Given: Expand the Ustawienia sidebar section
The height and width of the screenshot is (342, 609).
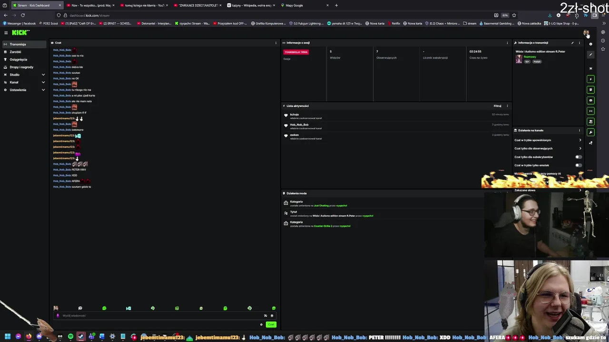Looking at the screenshot, I should coord(24,90).
